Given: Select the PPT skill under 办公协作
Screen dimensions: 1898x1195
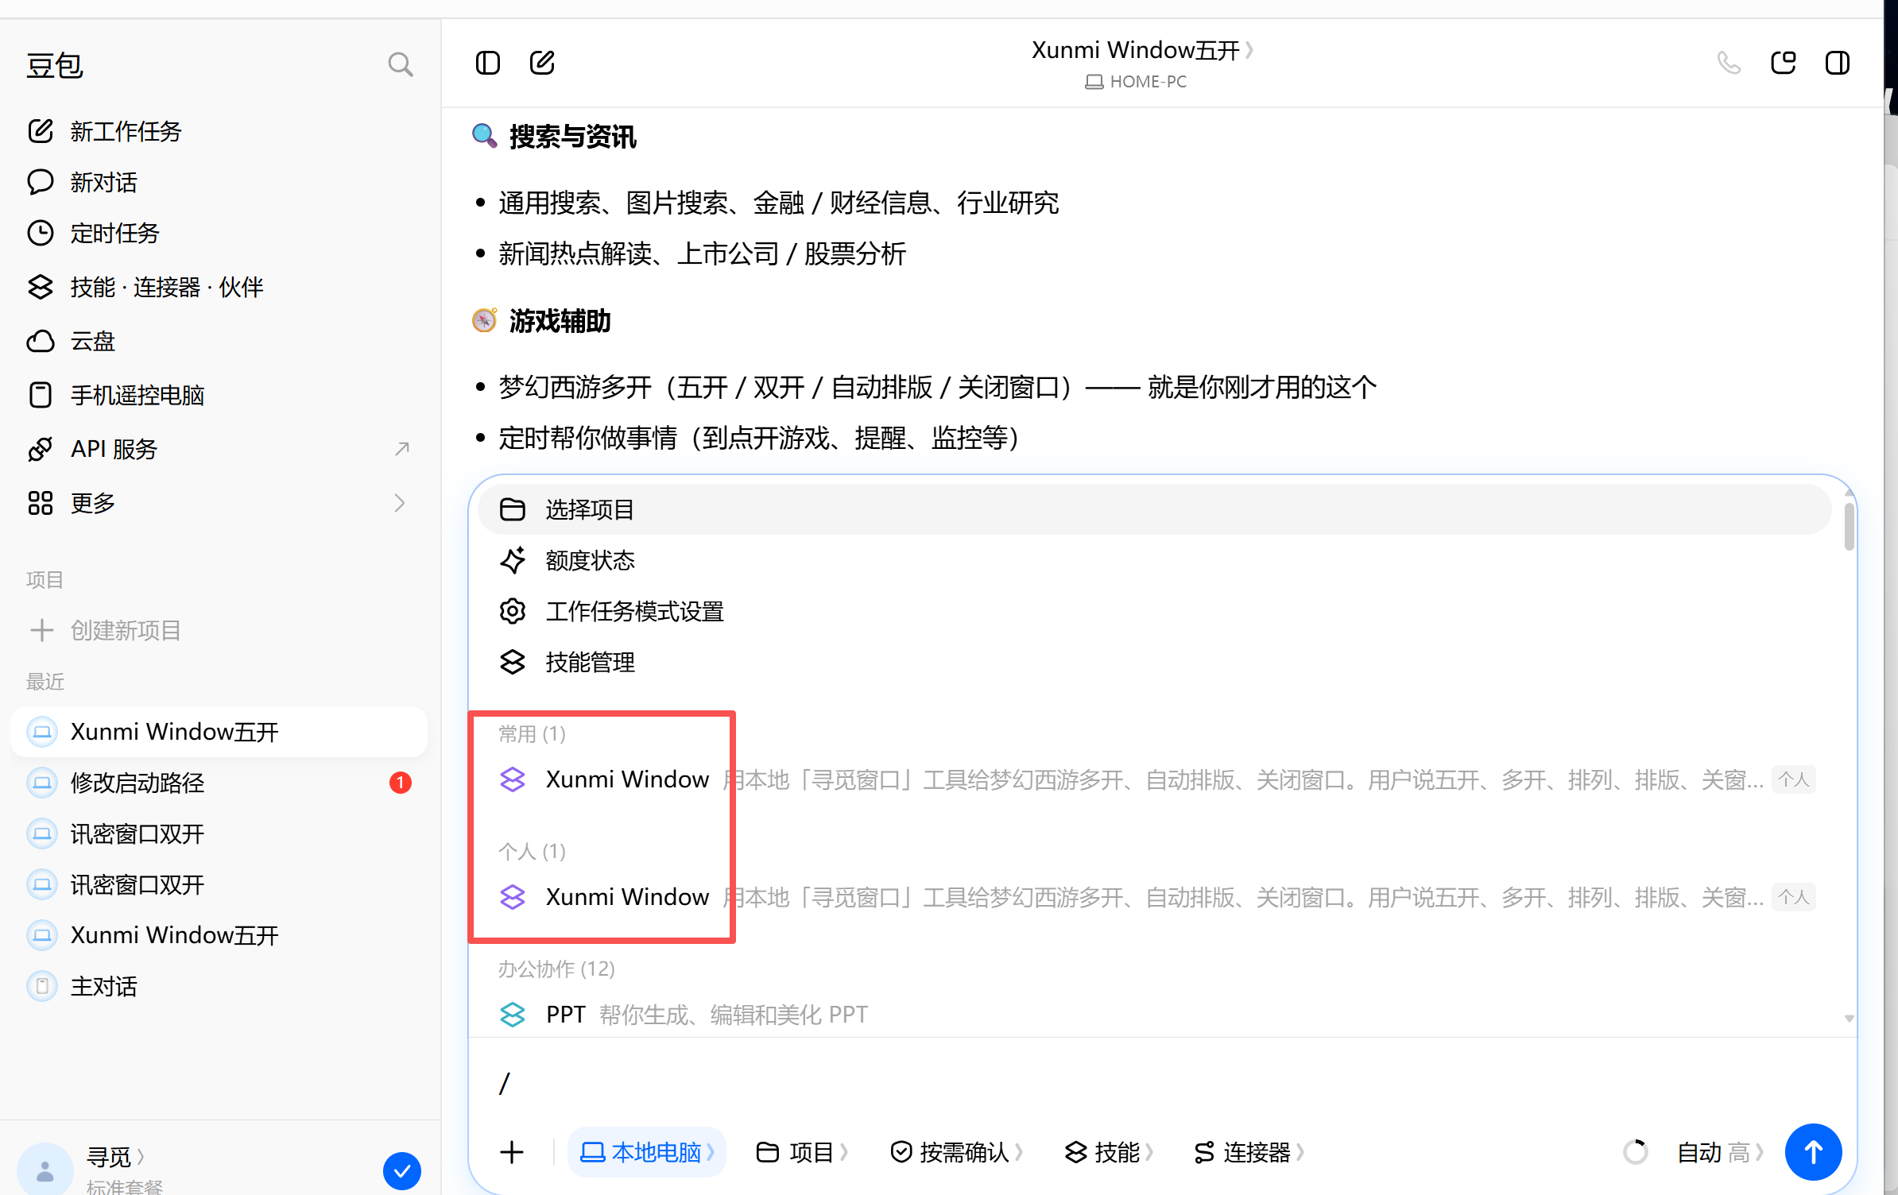Looking at the screenshot, I should [1155, 1015].
